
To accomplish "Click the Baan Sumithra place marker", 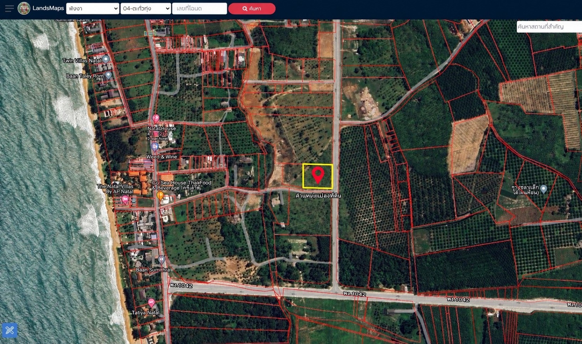I will click(162, 260).
